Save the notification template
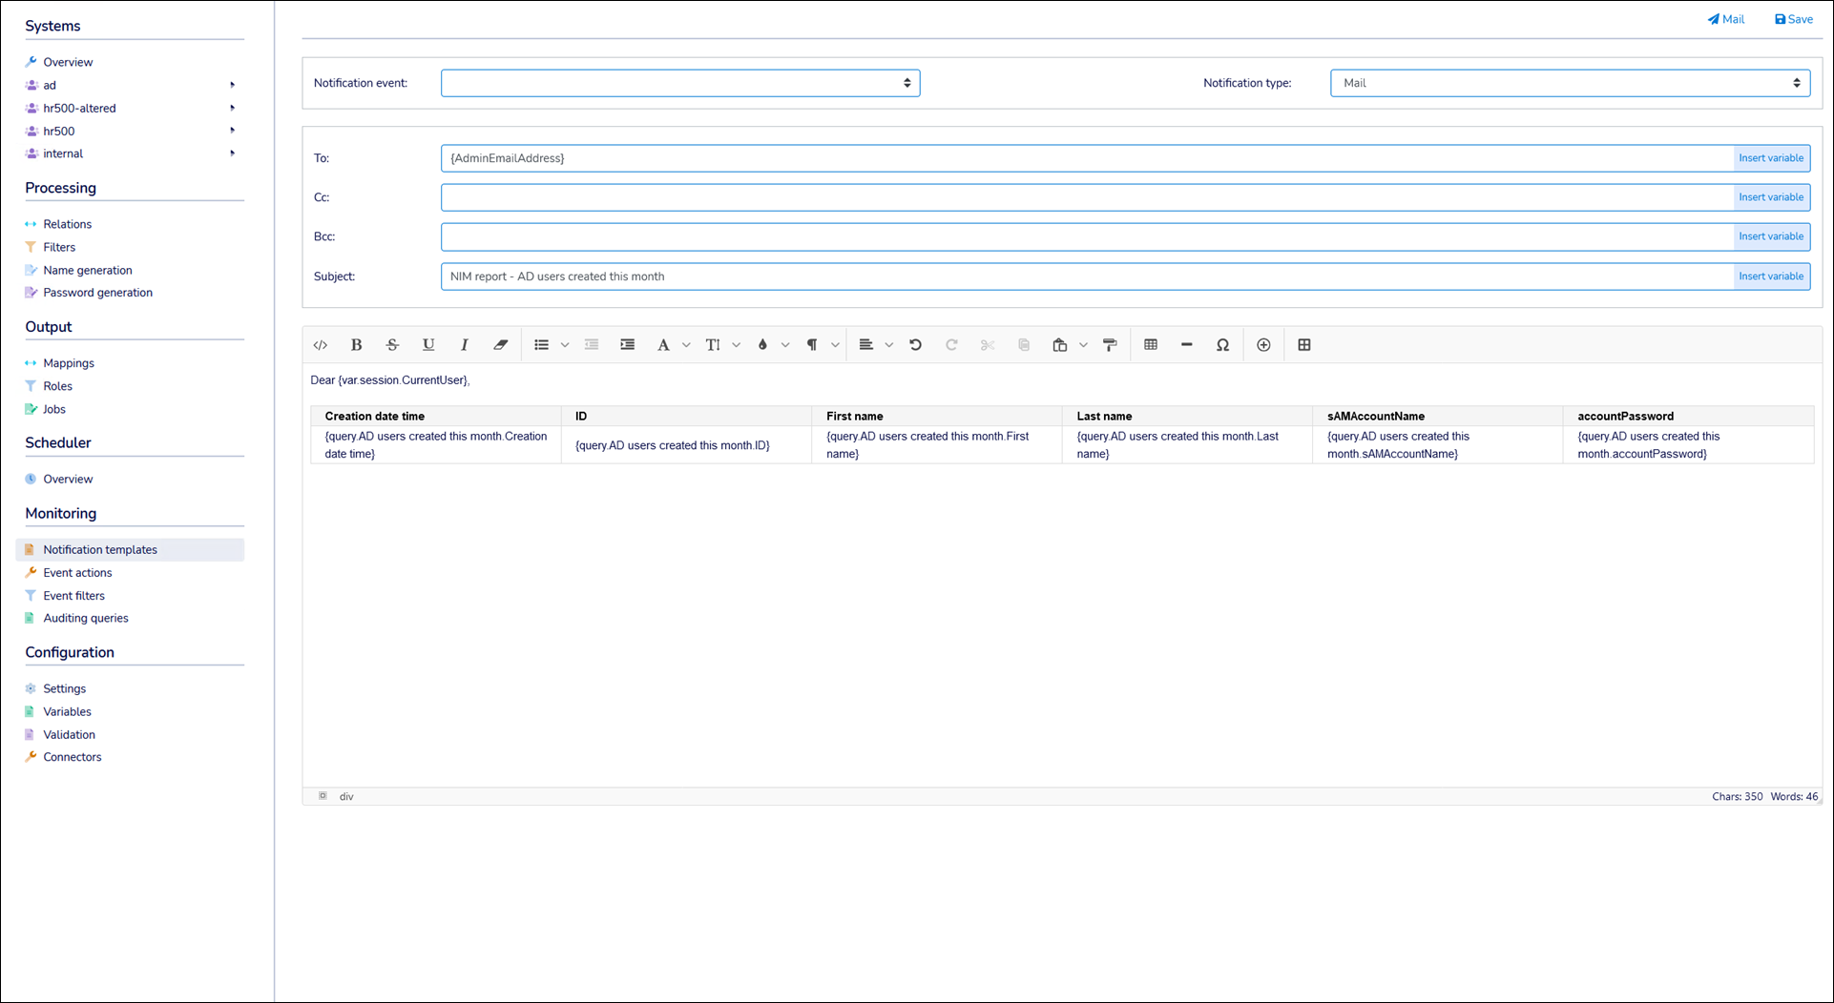The height and width of the screenshot is (1003, 1834). [x=1793, y=19]
